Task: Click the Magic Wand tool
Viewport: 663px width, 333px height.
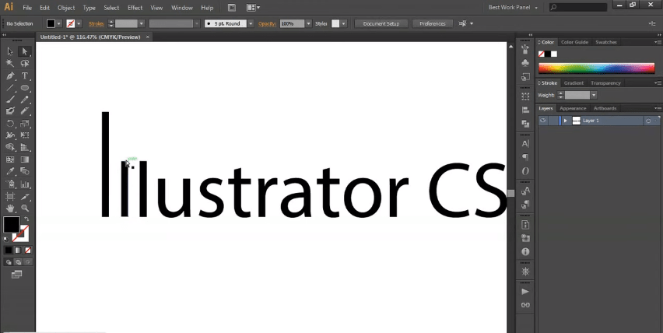Action: pyautogui.click(x=10, y=63)
